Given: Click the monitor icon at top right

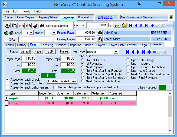Looking at the screenshot, I should [171, 17].
